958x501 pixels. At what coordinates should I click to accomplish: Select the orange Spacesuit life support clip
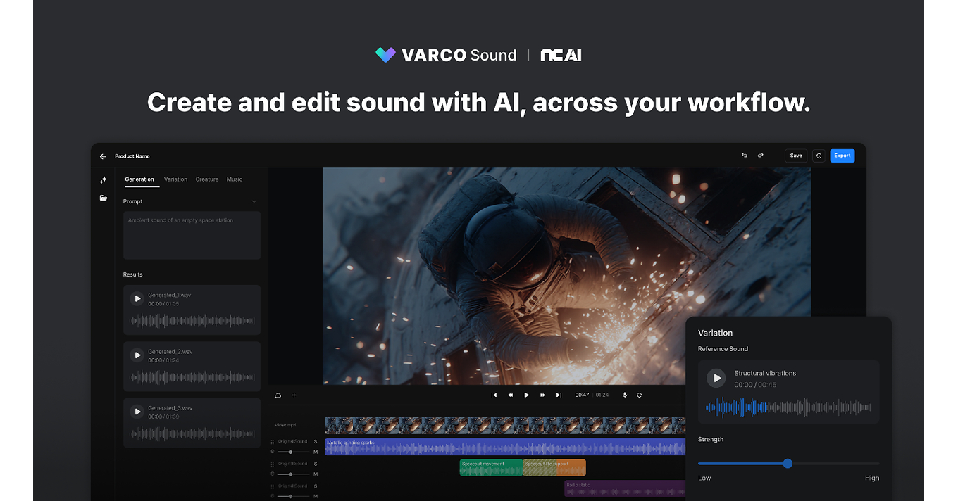pyautogui.click(x=554, y=467)
